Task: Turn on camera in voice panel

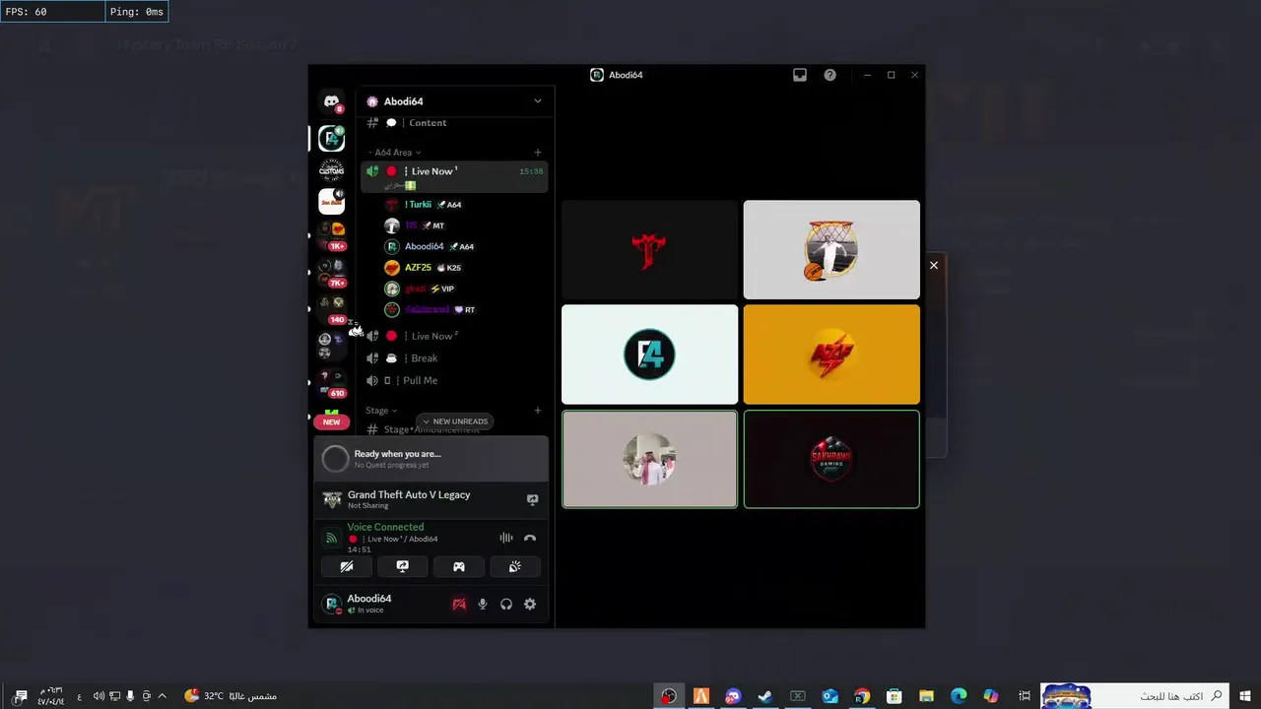Action: pos(347,566)
